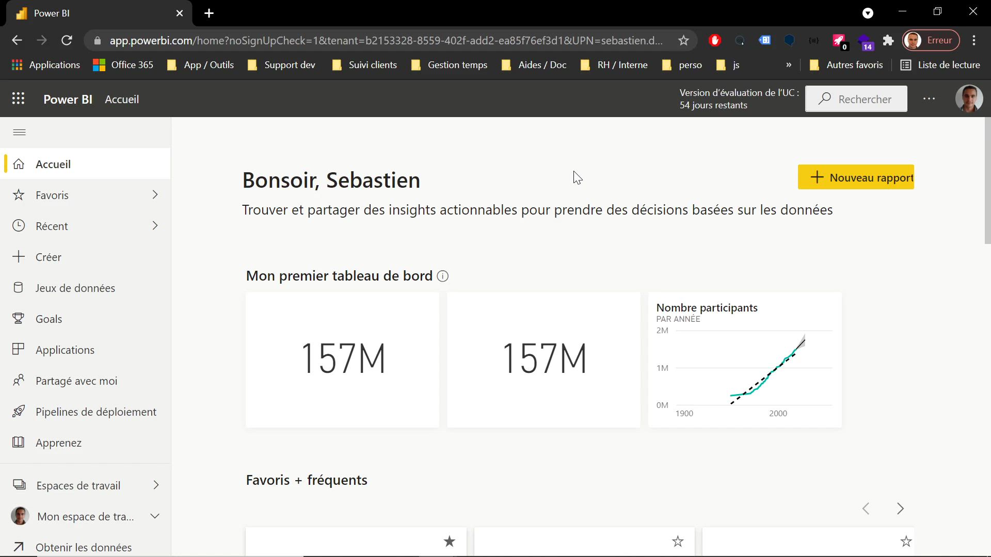The image size is (991, 557).
Task: Open the Nombre participants chart tile
Action: click(x=745, y=360)
